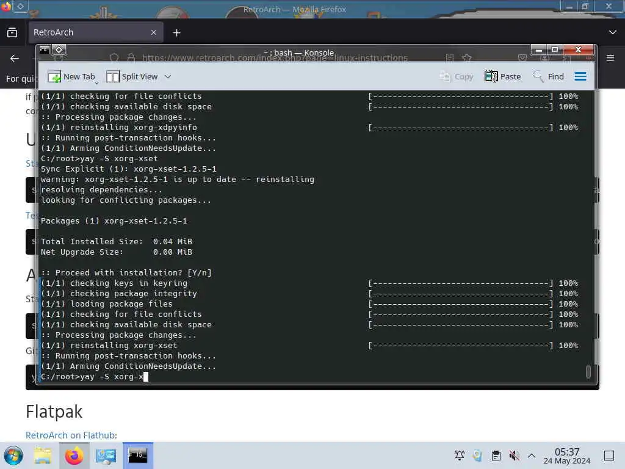Go back in Firefox
The image size is (625, 469).
coord(15,59)
